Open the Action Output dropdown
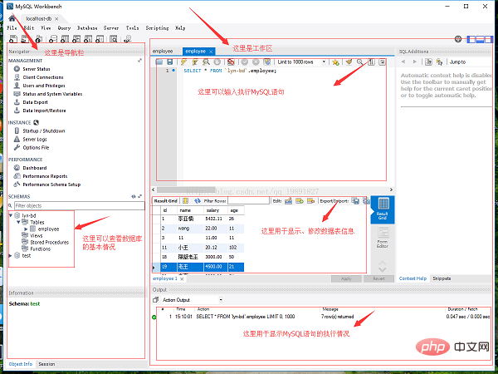Screen dimensions: 498x374 (193, 299)
